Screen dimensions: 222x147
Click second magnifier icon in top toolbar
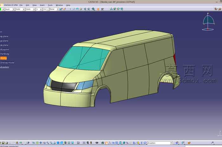[88, 9]
